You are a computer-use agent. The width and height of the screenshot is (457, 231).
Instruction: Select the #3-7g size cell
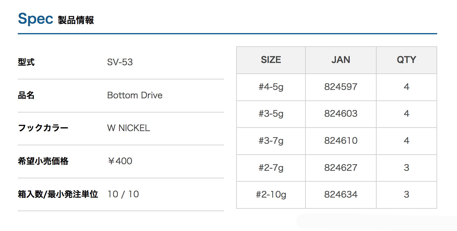[271, 141]
